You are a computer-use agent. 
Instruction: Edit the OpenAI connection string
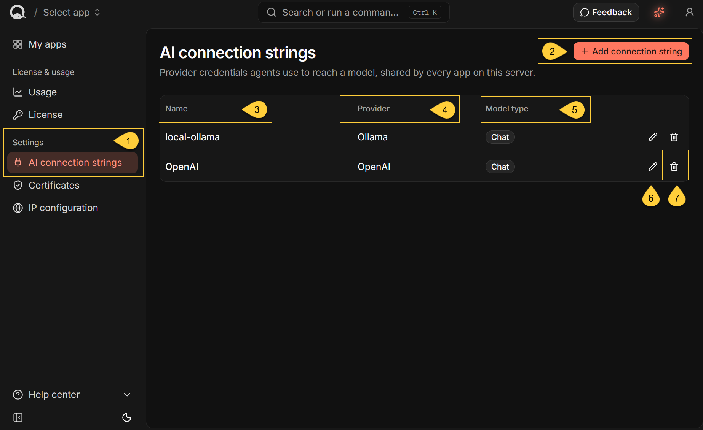(653, 167)
